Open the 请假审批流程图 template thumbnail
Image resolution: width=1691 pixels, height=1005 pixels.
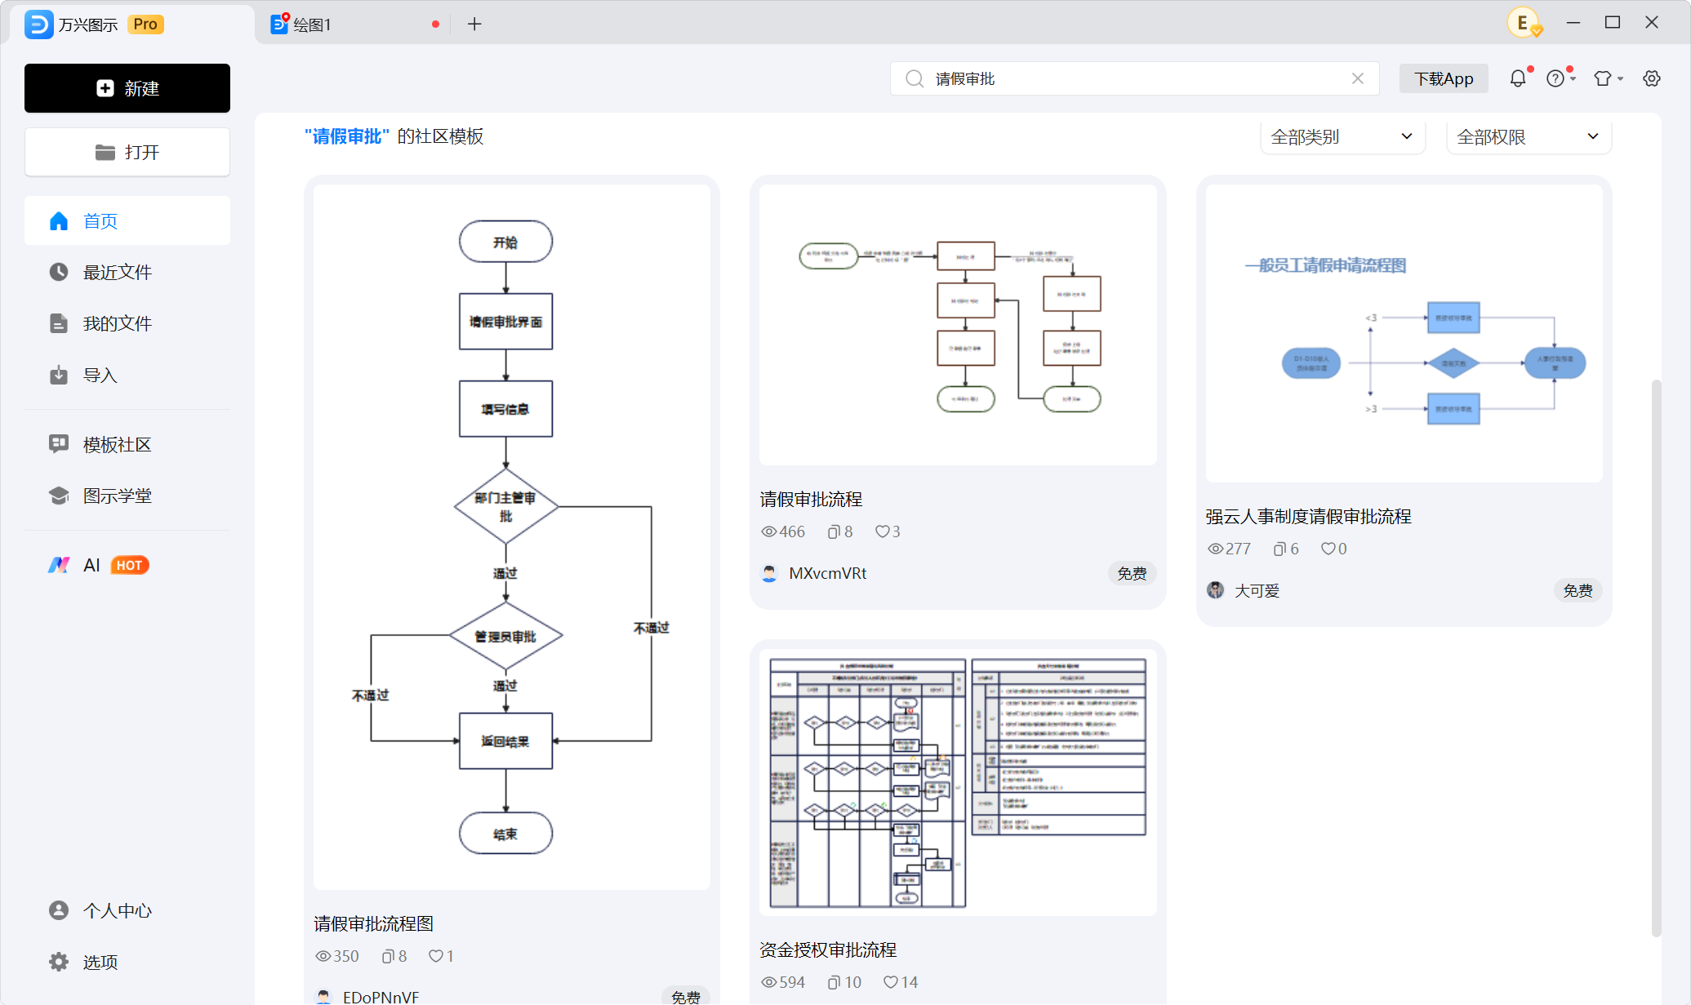512,537
